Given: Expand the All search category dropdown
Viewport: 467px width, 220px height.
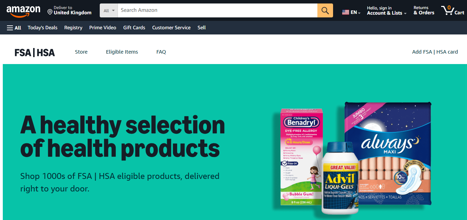Looking at the screenshot, I should 109,10.
